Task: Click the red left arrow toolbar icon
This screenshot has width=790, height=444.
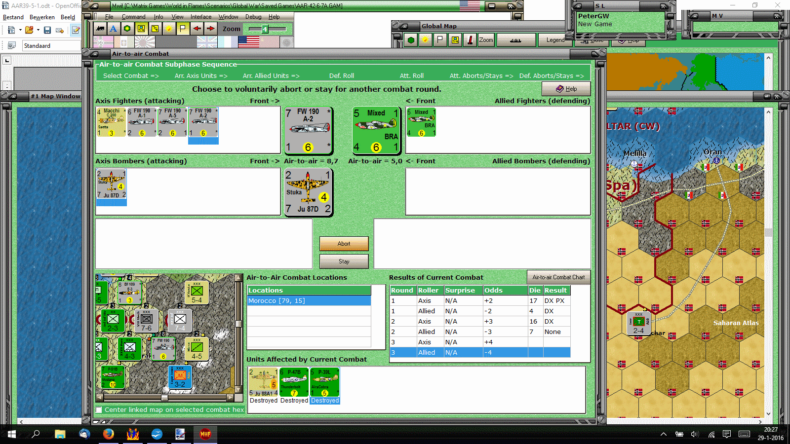Action: point(197,29)
